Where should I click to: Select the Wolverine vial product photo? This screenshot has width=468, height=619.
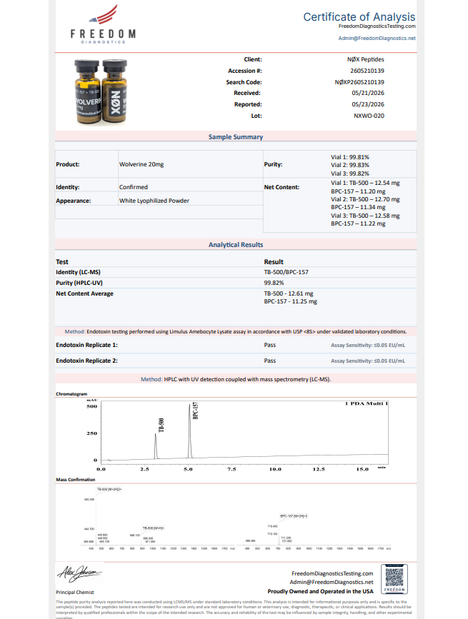pos(101,91)
